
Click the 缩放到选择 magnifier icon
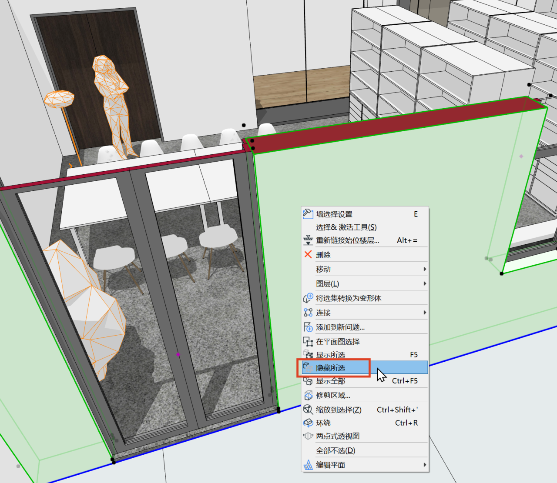[308, 409]
